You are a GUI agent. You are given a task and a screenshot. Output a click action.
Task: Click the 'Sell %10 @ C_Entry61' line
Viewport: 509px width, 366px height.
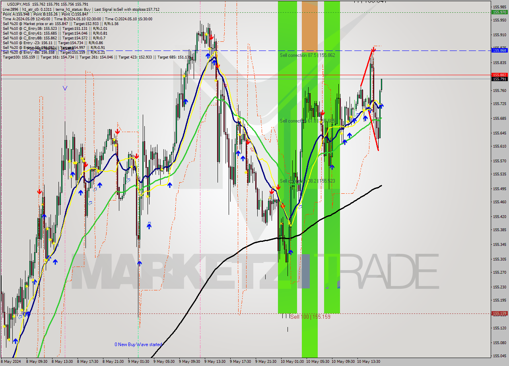pyautogui.click(x=55, y=33)
